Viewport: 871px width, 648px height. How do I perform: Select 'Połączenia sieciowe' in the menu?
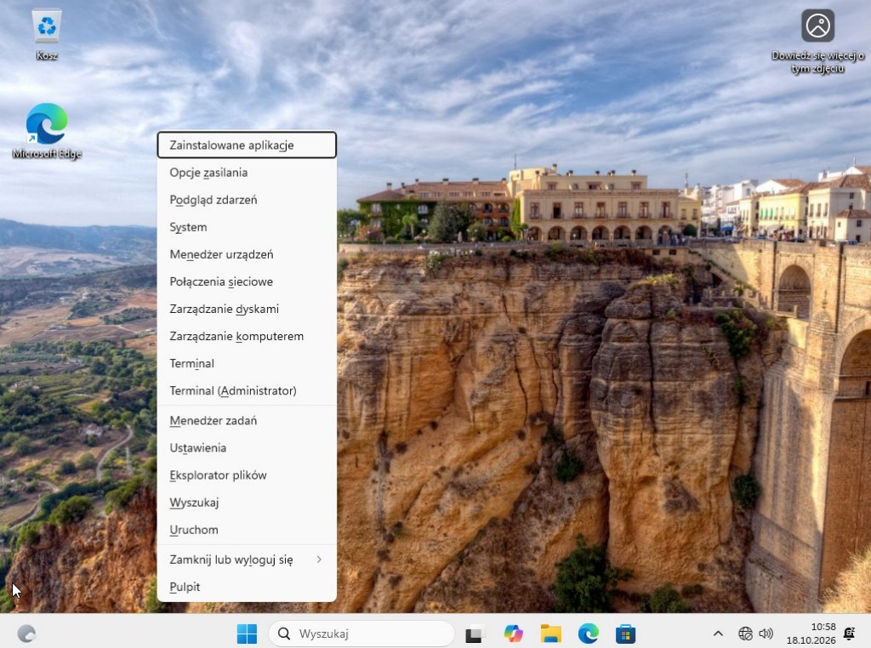coord(247,281)
